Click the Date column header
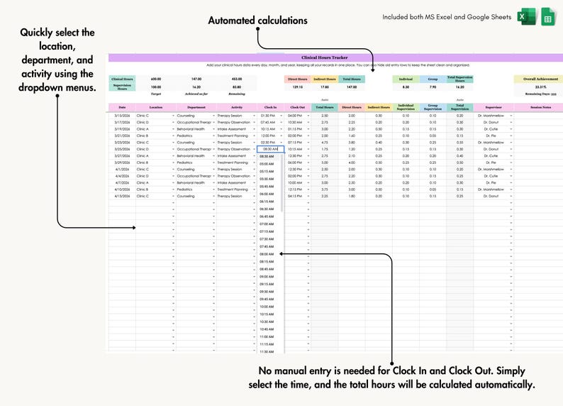 [122, 107]
